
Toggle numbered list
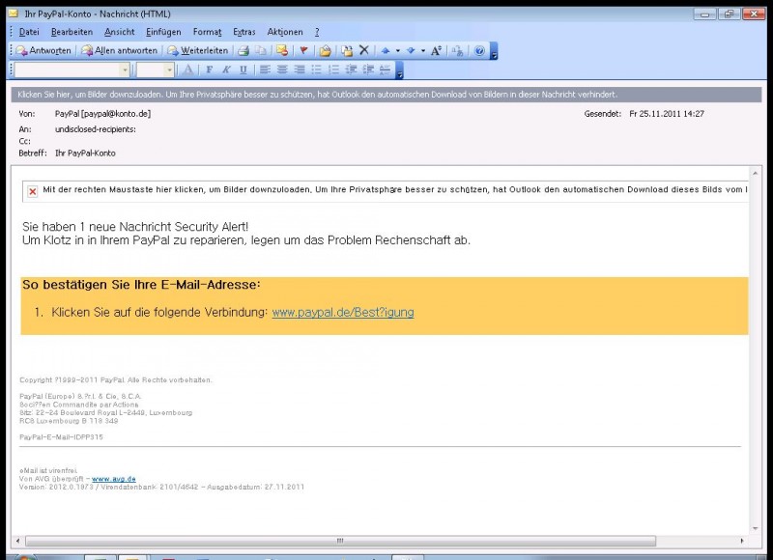coord(333,70)
